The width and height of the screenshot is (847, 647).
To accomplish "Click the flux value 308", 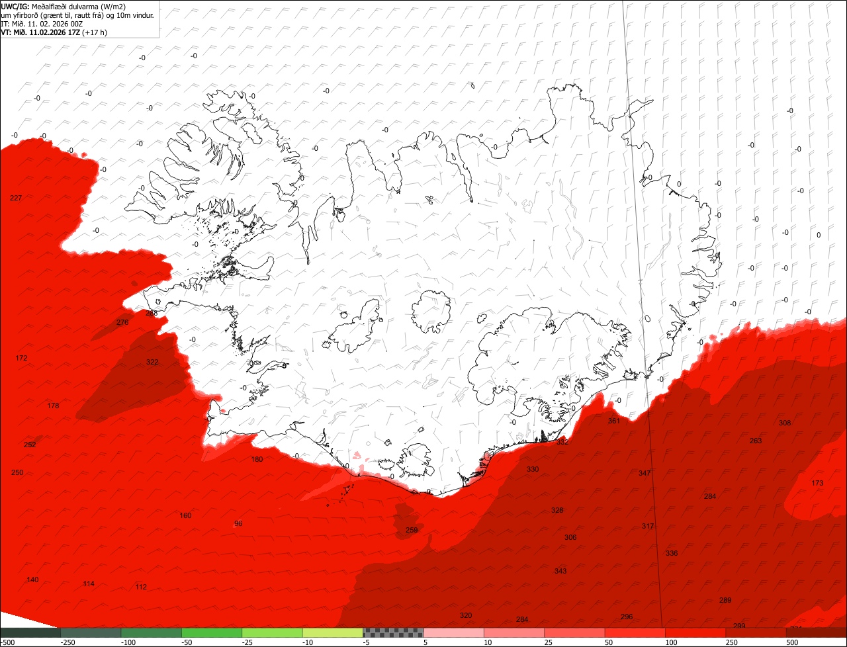I will pos(785,423).
